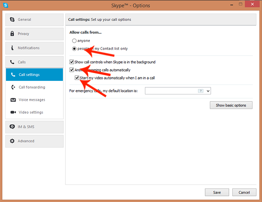Expand the emergency location dropdown arrow
This screenshot has width=262, height=202.
(x=208, y=91)
